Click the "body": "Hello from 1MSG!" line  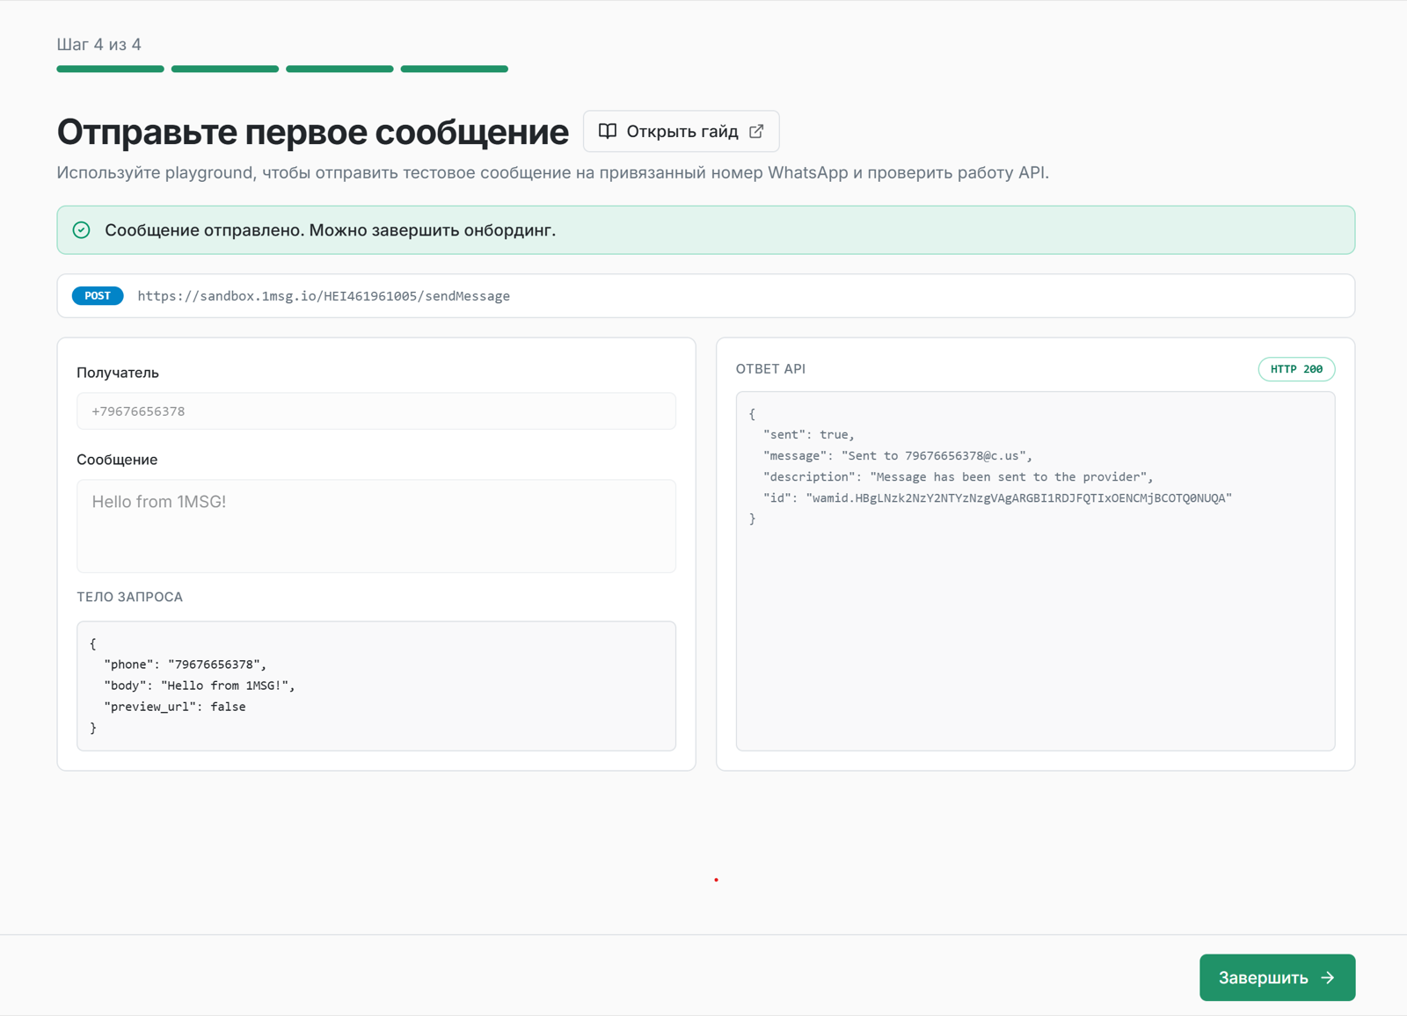200,686
